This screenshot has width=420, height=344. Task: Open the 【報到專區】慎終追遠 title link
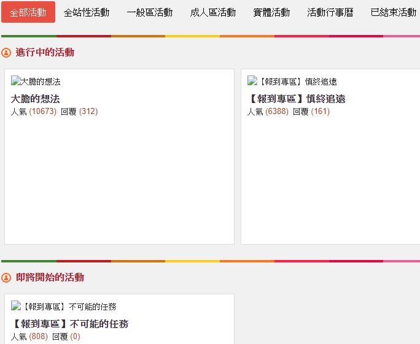click(x=296, y=99)
